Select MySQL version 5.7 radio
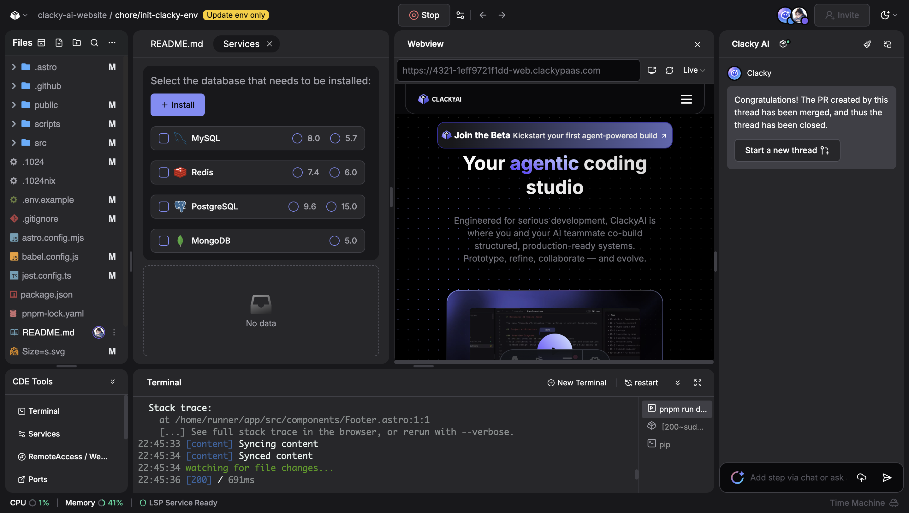Image resolution: width=909 pixels, height=513 pixels. 335,138
